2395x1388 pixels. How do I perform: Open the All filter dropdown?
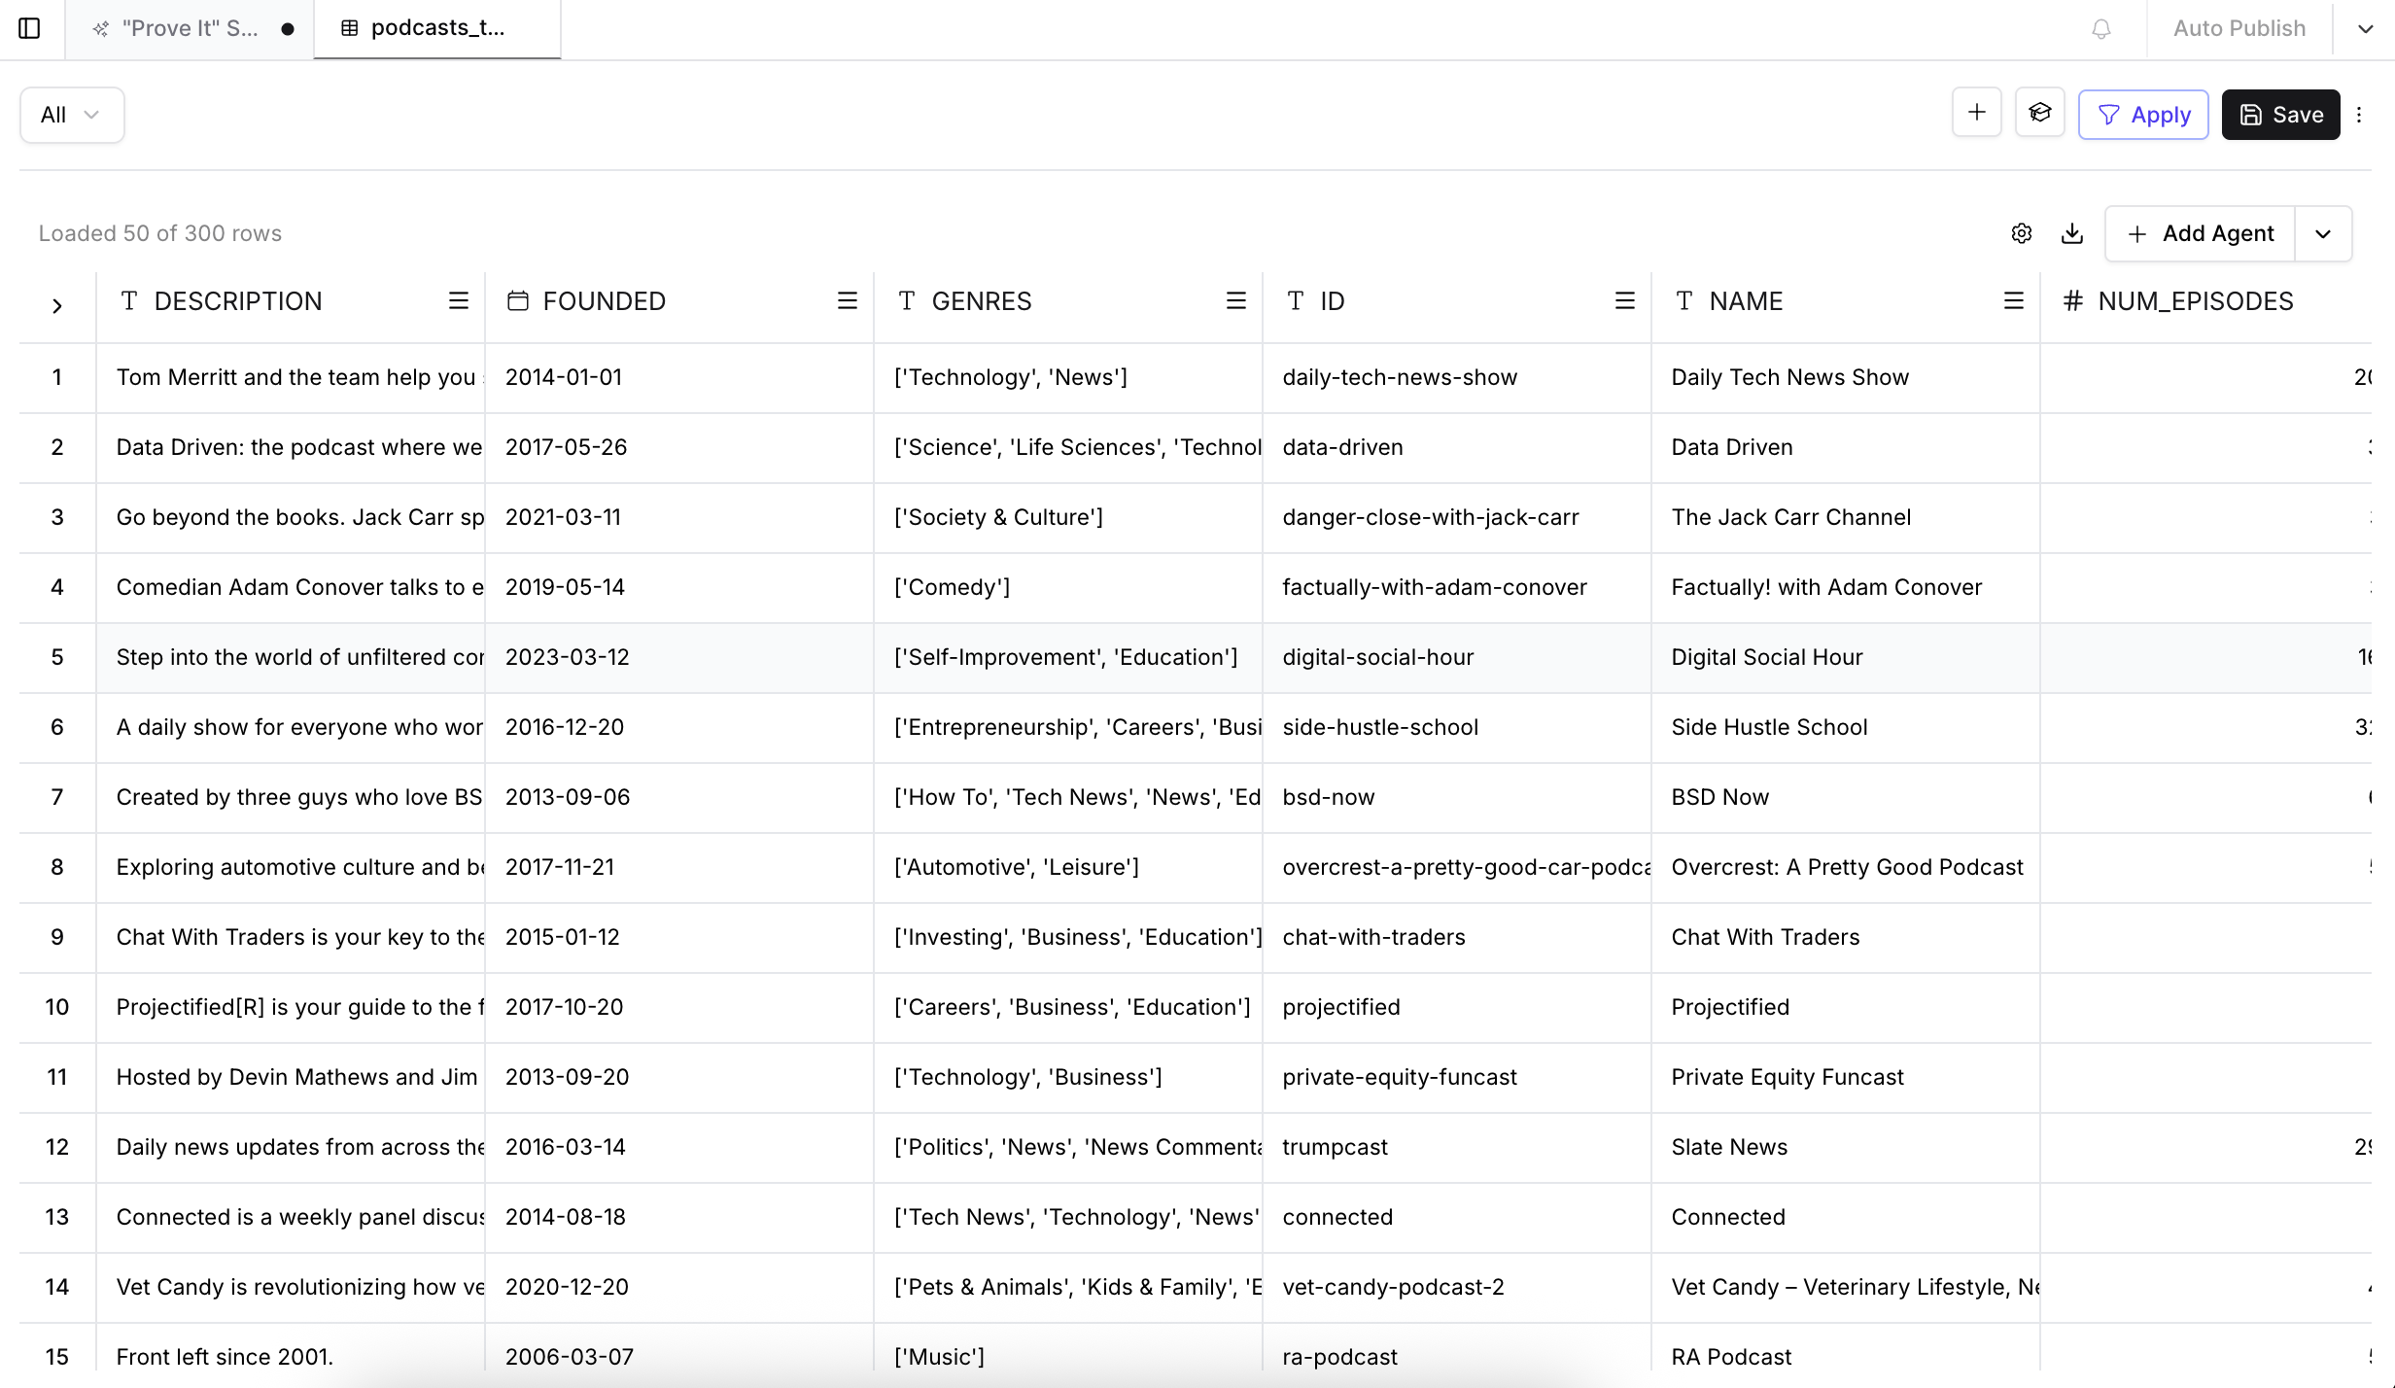coord(71,115)
